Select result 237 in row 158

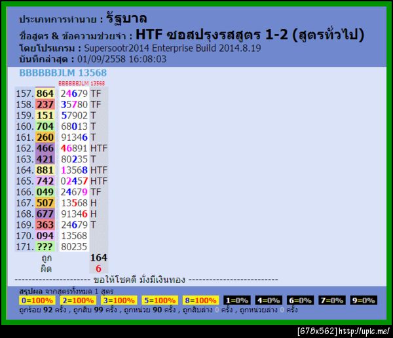(45, 105)
